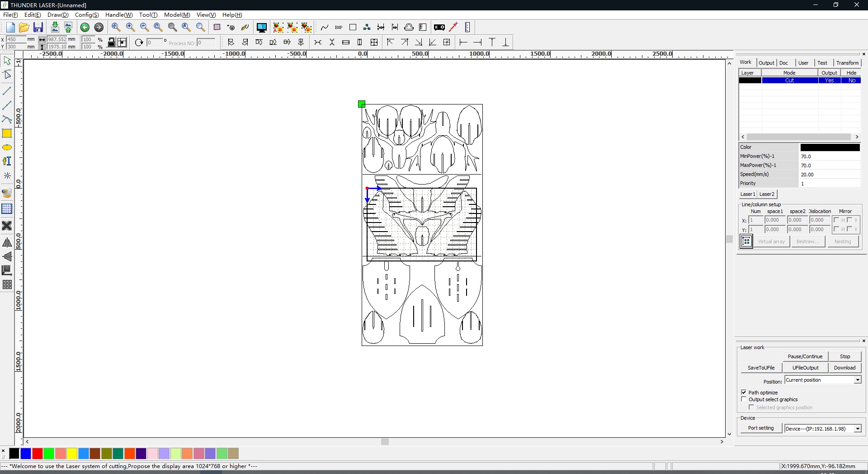Open a file with the folder icon
The height and width of the screenshot is (474, 868).
(x=24, y=28)
